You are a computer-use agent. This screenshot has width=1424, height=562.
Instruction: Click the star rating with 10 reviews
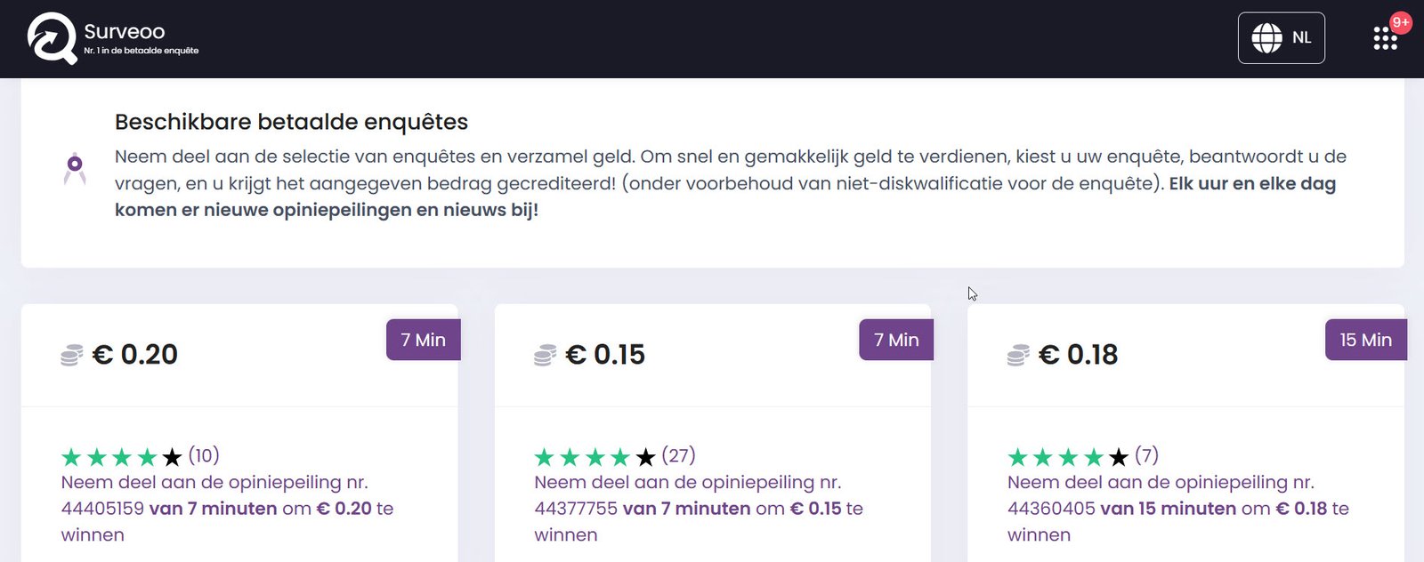click(x=121, y=457)
